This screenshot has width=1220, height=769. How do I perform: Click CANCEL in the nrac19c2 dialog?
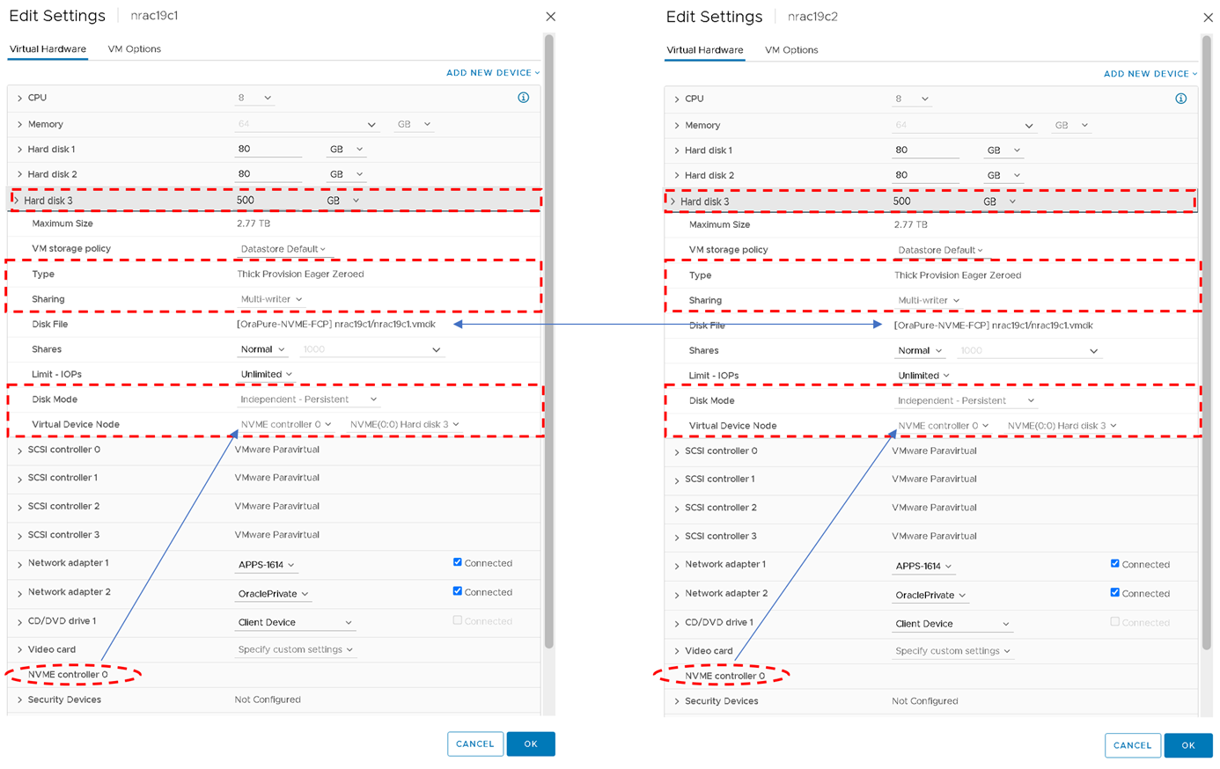[x=1133, y=745]
